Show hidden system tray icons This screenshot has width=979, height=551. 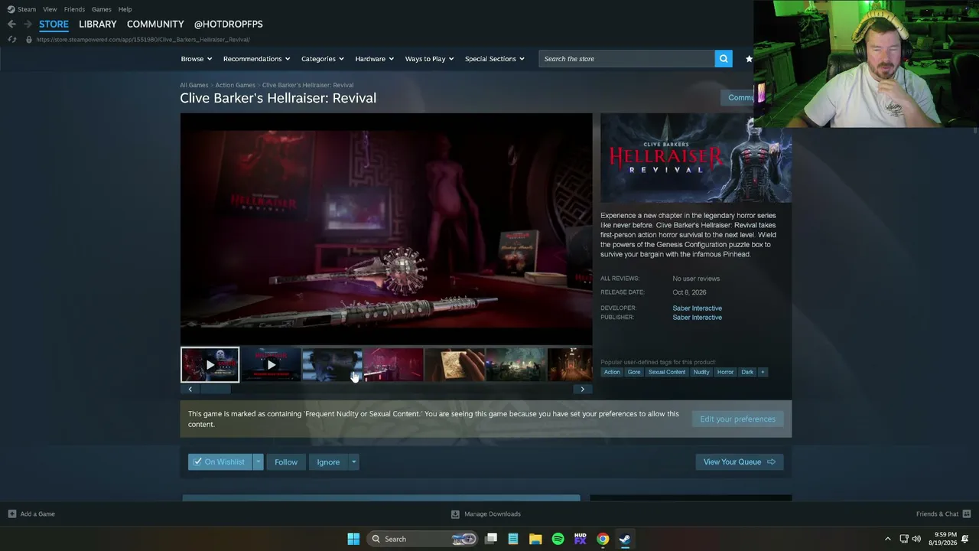(887, 539)
